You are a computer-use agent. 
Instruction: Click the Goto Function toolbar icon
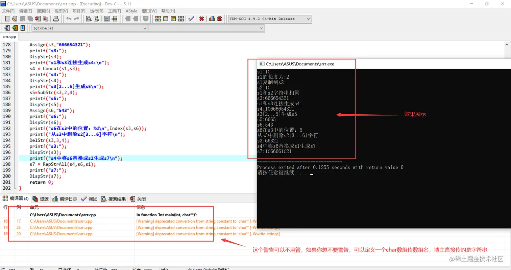pyautogui.click(x=107, y=19)
